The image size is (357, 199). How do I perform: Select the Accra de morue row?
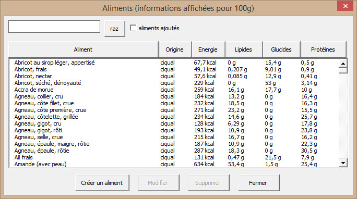pos(174,90)
